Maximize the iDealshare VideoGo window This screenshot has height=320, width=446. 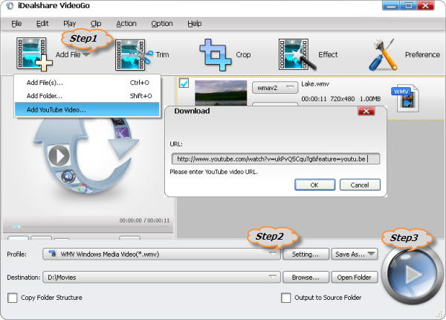coord(408,5)
